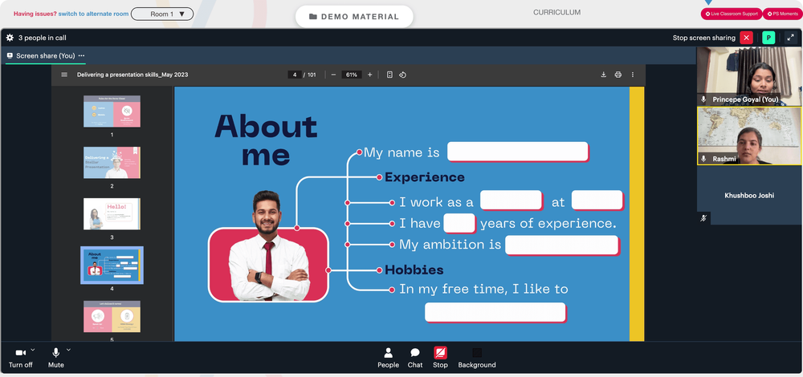Open page 2 thumbnail
Image resolution: width=803 pixels, height=377 pixels.
click(112, 163)
